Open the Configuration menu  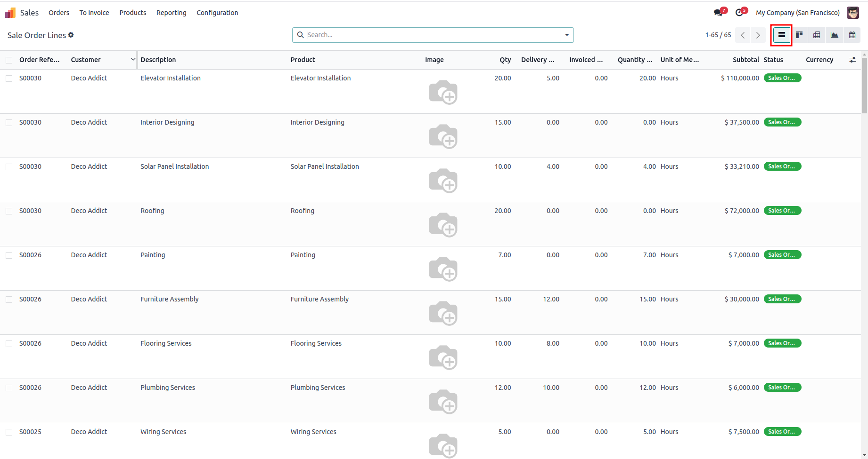[217, 13]
